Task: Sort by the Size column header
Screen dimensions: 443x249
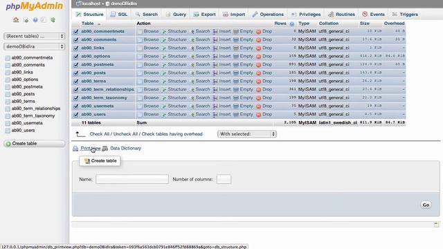Action: [x=365, y=24]
